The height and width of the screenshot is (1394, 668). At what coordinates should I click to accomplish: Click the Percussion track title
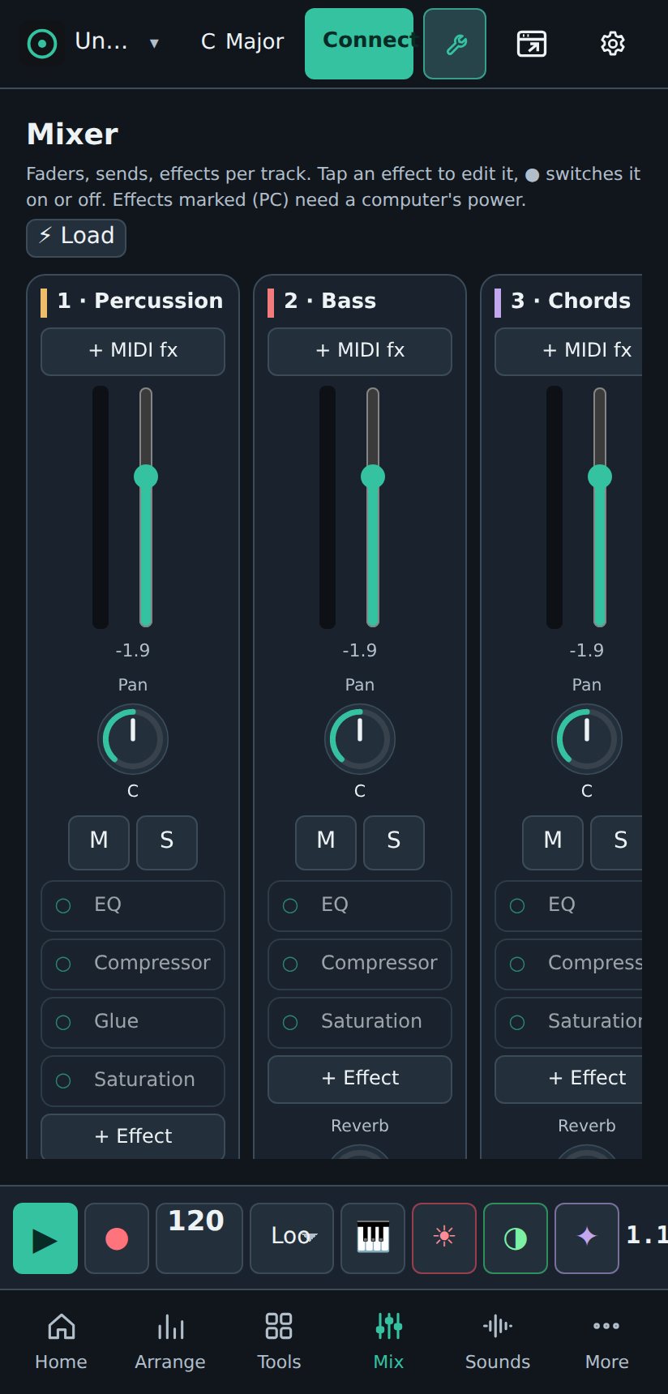[x=140, y=301]
